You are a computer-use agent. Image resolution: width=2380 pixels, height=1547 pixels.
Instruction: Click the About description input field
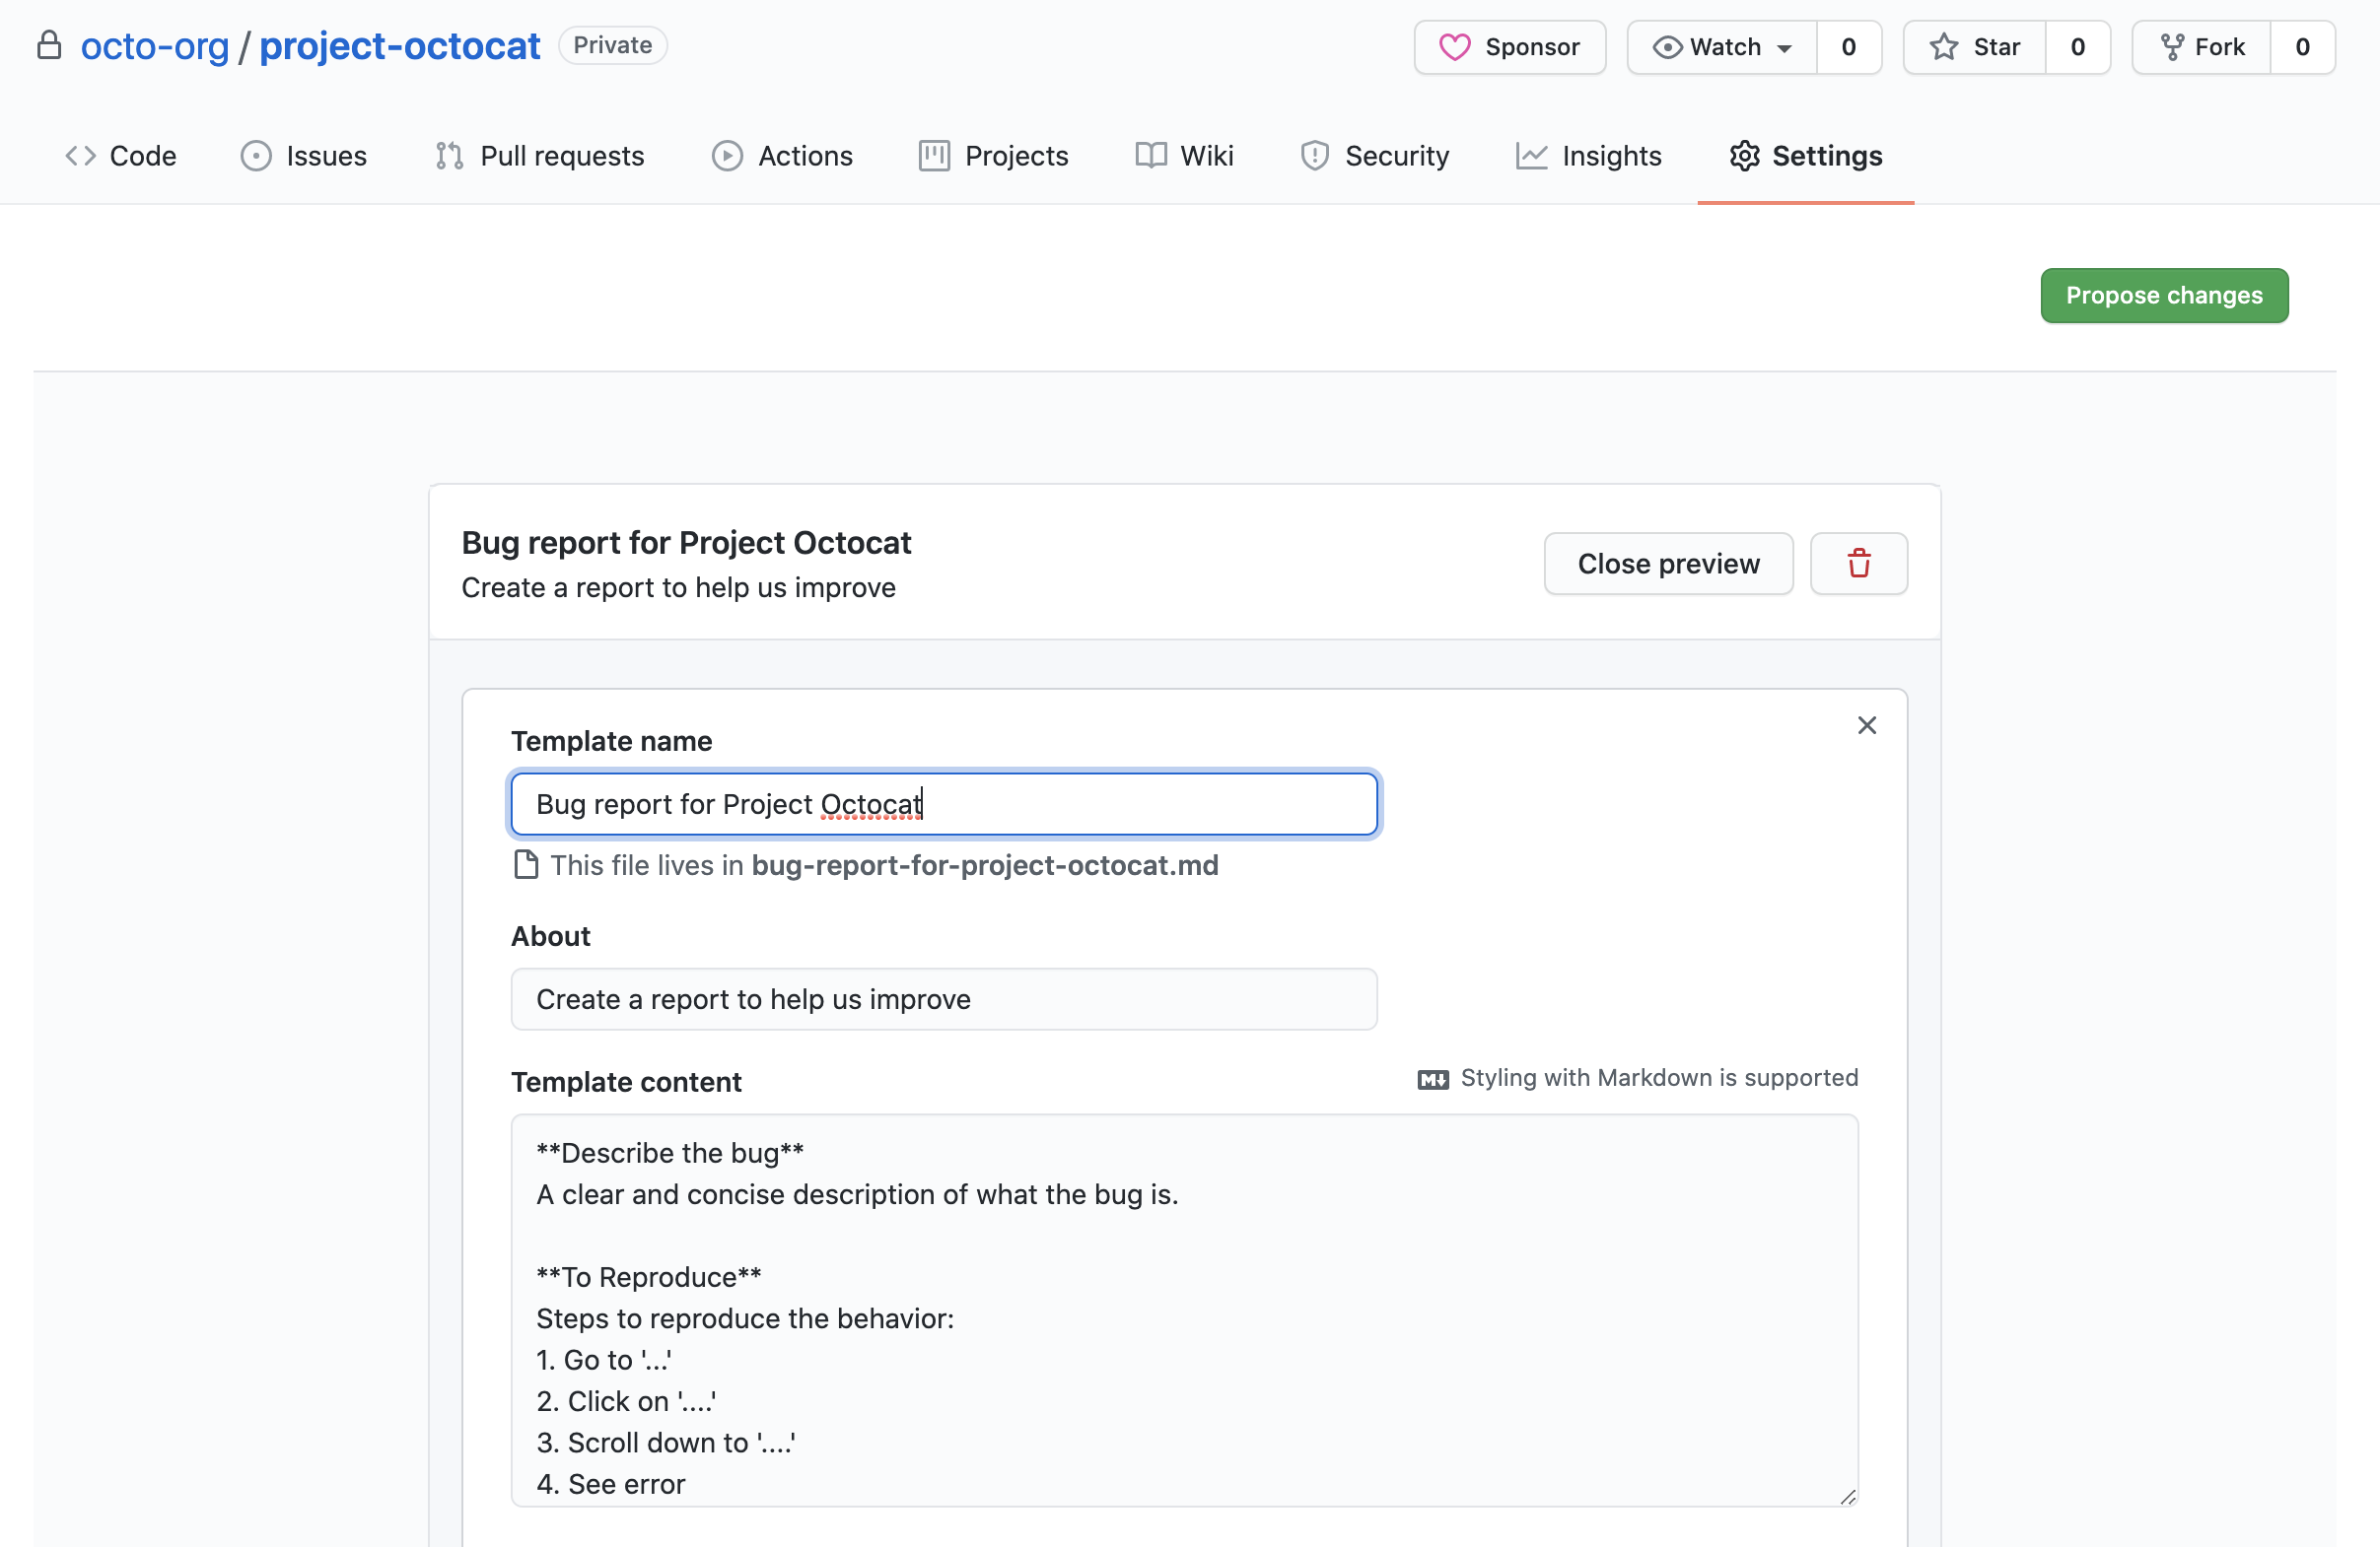945,999
